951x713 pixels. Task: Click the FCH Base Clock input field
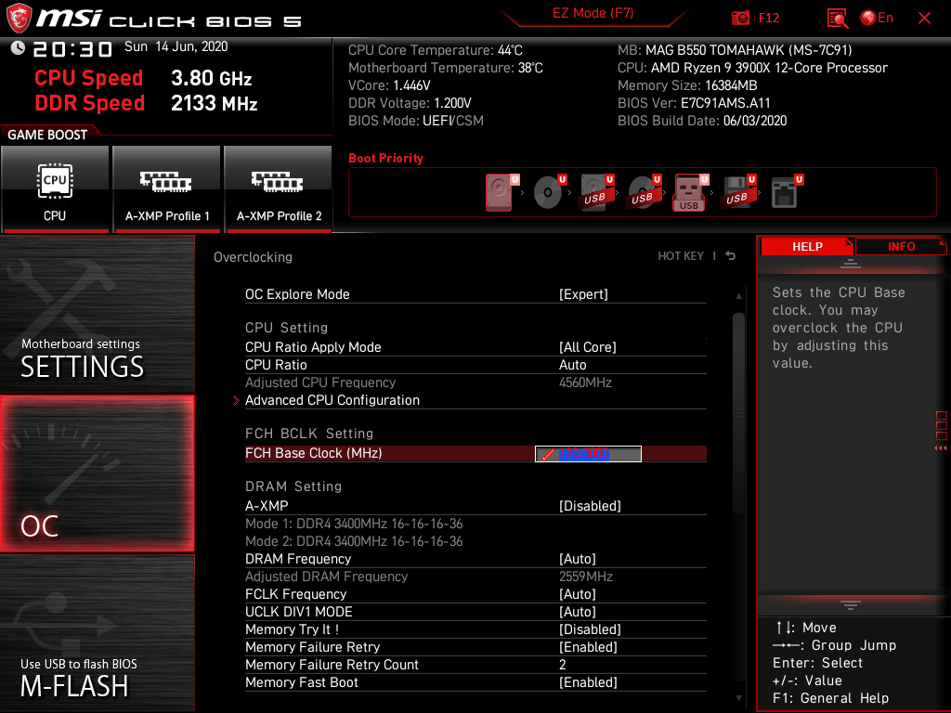(x=588, y=453)
